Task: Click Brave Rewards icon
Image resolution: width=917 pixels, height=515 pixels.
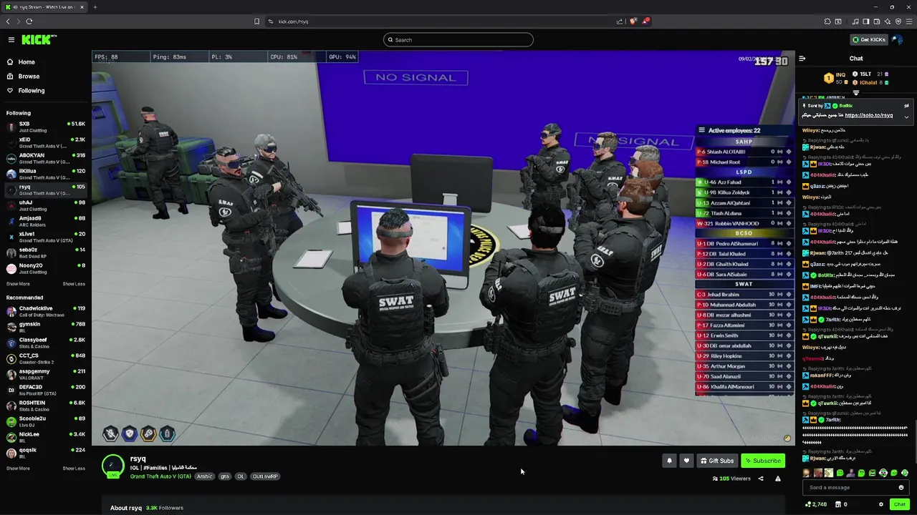Action: 645,21
